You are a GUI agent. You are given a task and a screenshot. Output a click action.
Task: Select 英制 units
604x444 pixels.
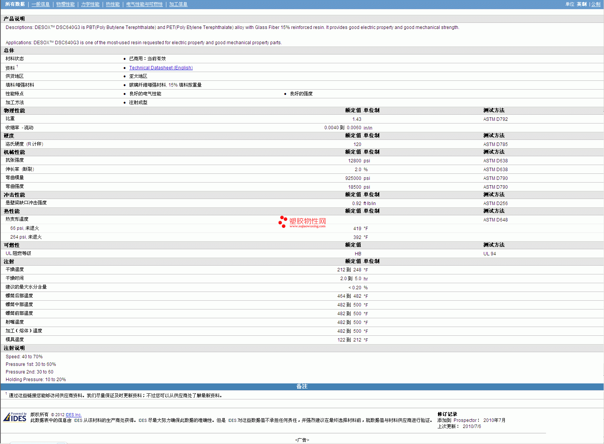(581, 4)
